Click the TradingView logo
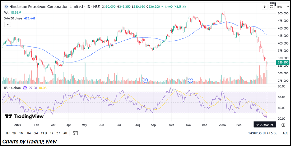 tap(24, 116)
